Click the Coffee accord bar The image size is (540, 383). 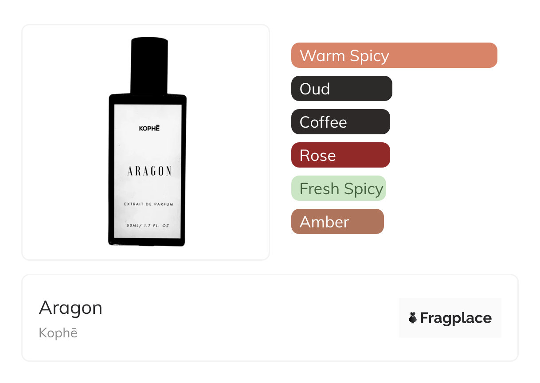(x=340, y=122)
